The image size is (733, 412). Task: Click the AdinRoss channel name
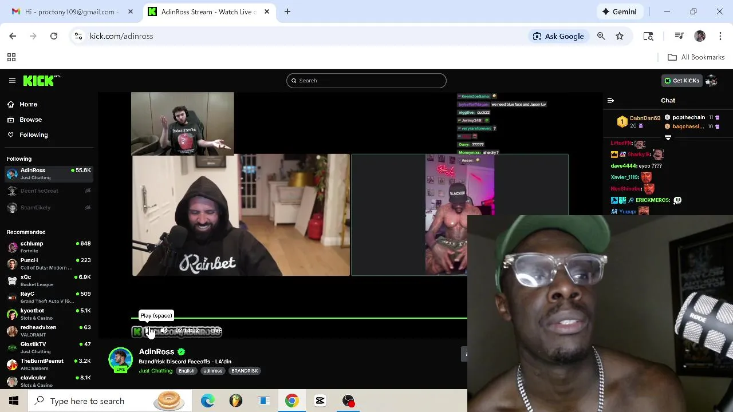(x=156, y=352)
